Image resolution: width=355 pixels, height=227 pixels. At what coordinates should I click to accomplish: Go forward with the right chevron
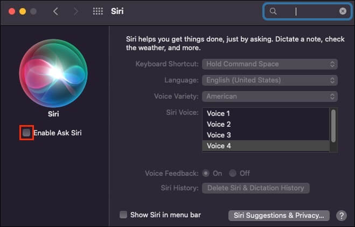[76, 11]
